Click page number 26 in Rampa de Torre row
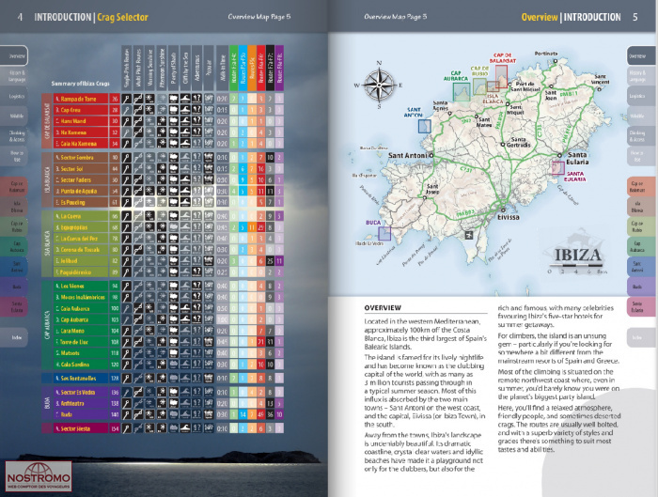This screenshot has height=497, width=658. (x=115, y=99)
